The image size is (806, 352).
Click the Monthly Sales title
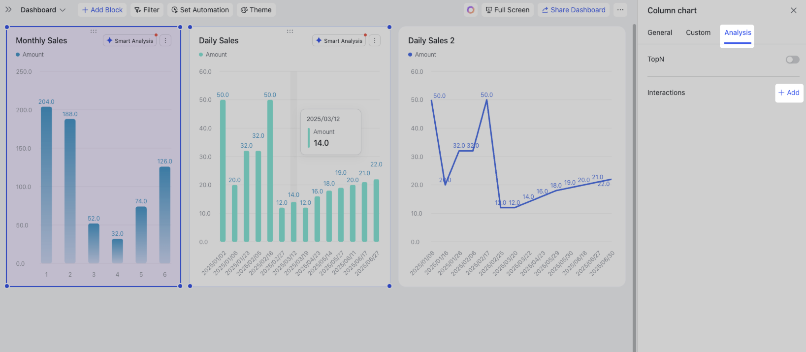(41, 40)
